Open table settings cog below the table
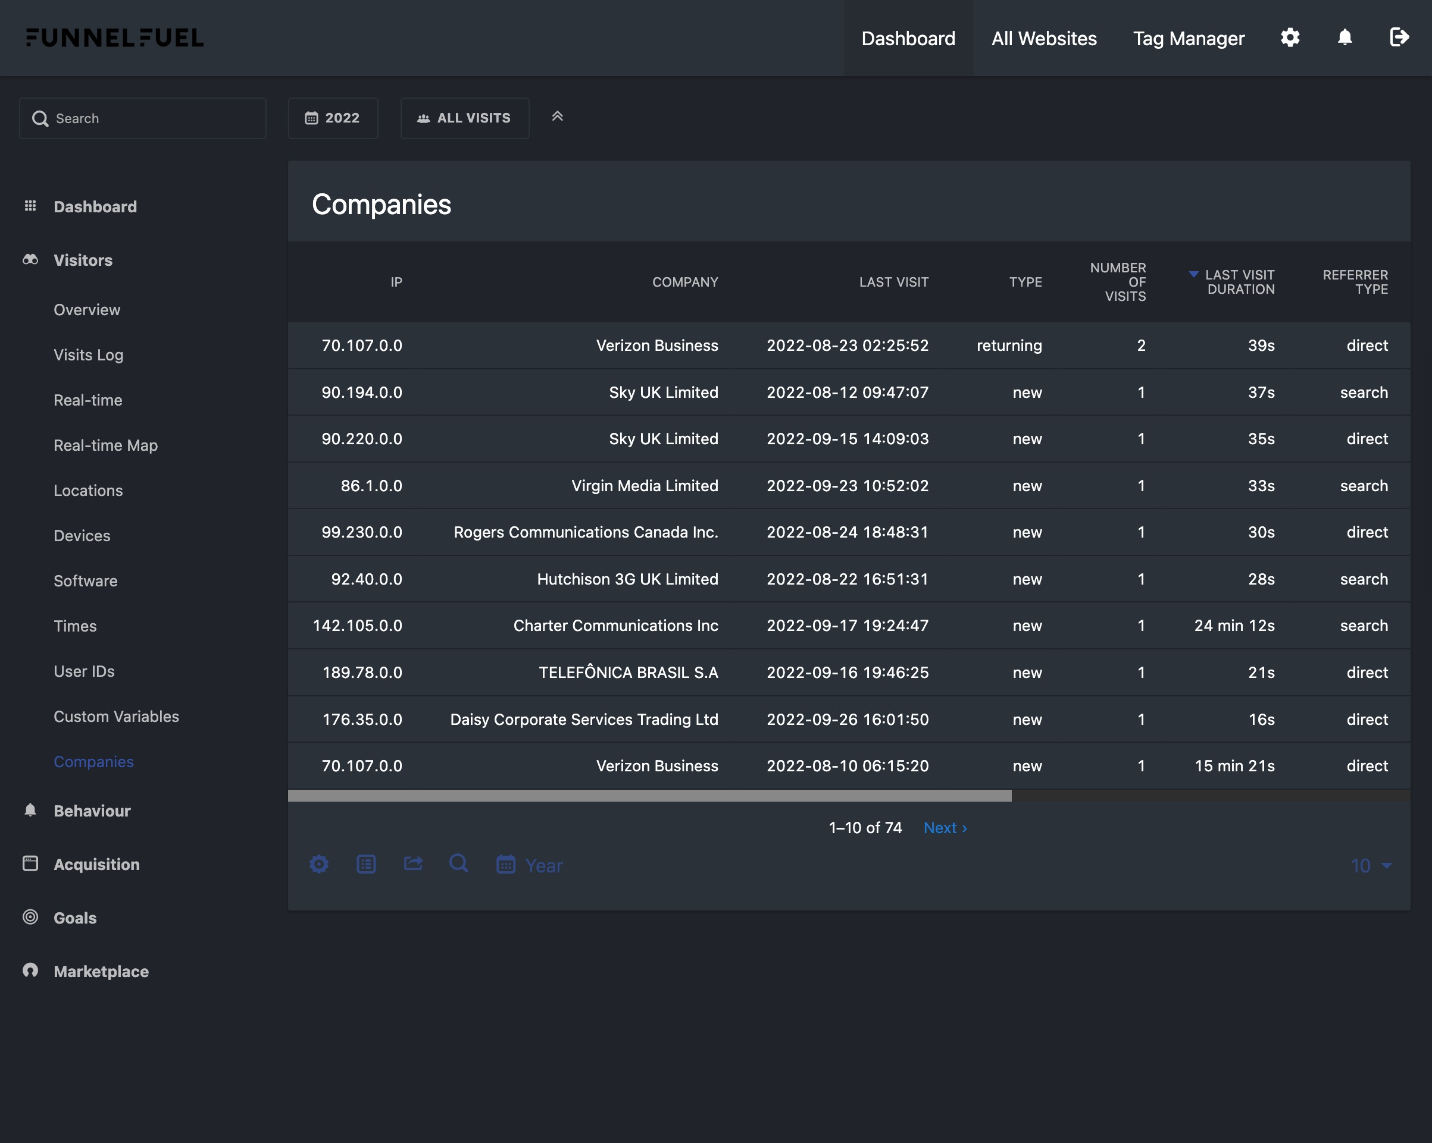 (x=319, y=864)
